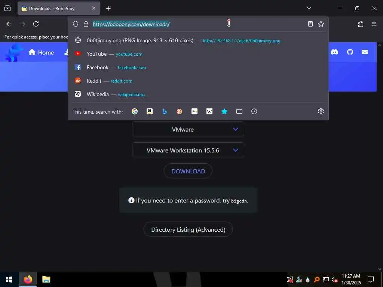Open the Windows Start menu
The image size is (383, 287).
(x=9, y=280)
